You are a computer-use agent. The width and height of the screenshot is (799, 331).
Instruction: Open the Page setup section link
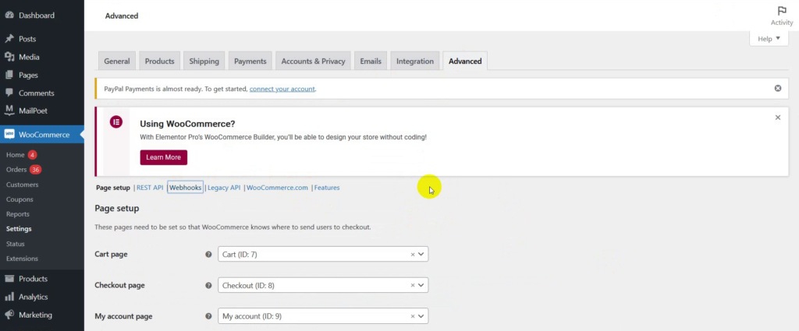(113, 188)
